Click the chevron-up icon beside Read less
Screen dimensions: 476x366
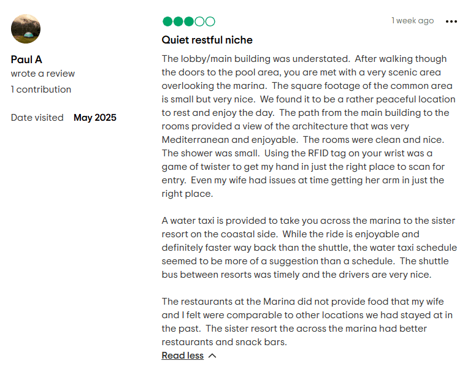pyautogui.click(x=212, y=356)
